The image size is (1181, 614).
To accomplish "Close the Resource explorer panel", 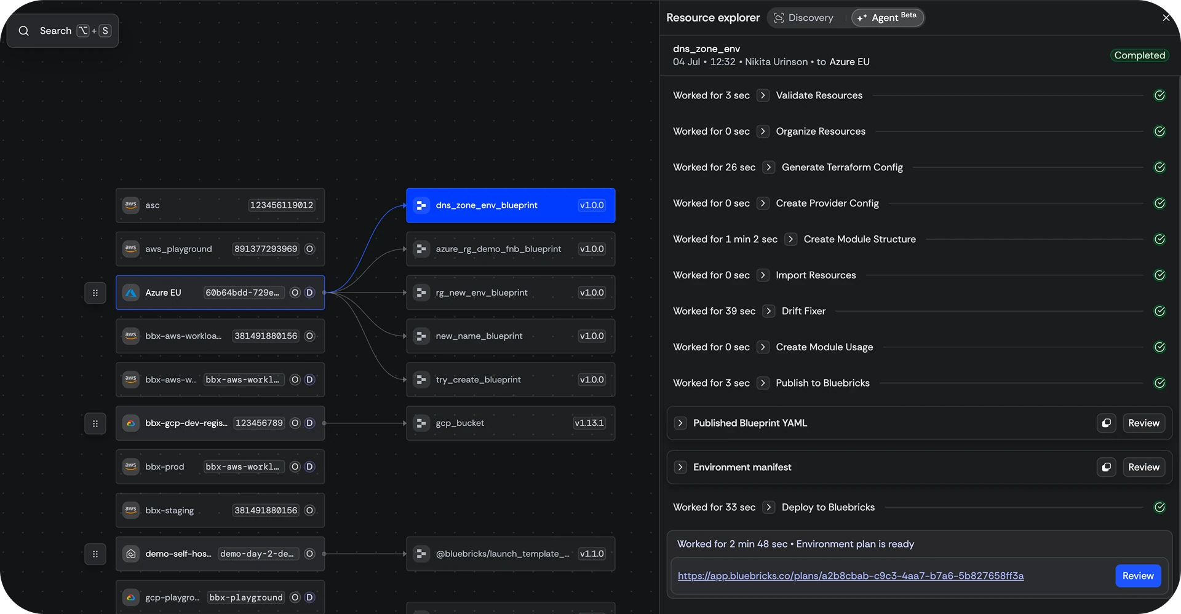I will (x=1166, y=18).
